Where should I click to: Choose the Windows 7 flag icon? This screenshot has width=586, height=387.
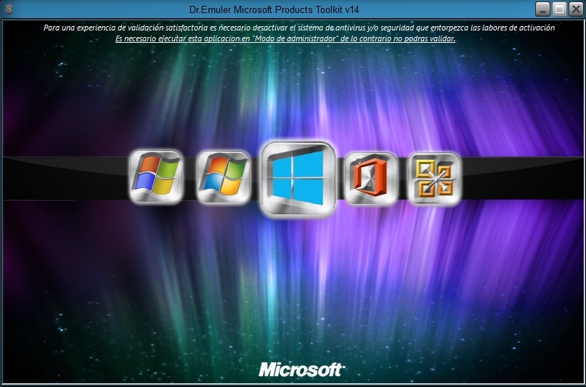pos(224,177)
